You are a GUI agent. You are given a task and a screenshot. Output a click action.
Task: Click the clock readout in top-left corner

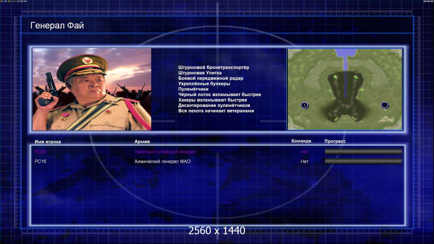point(22,1)
